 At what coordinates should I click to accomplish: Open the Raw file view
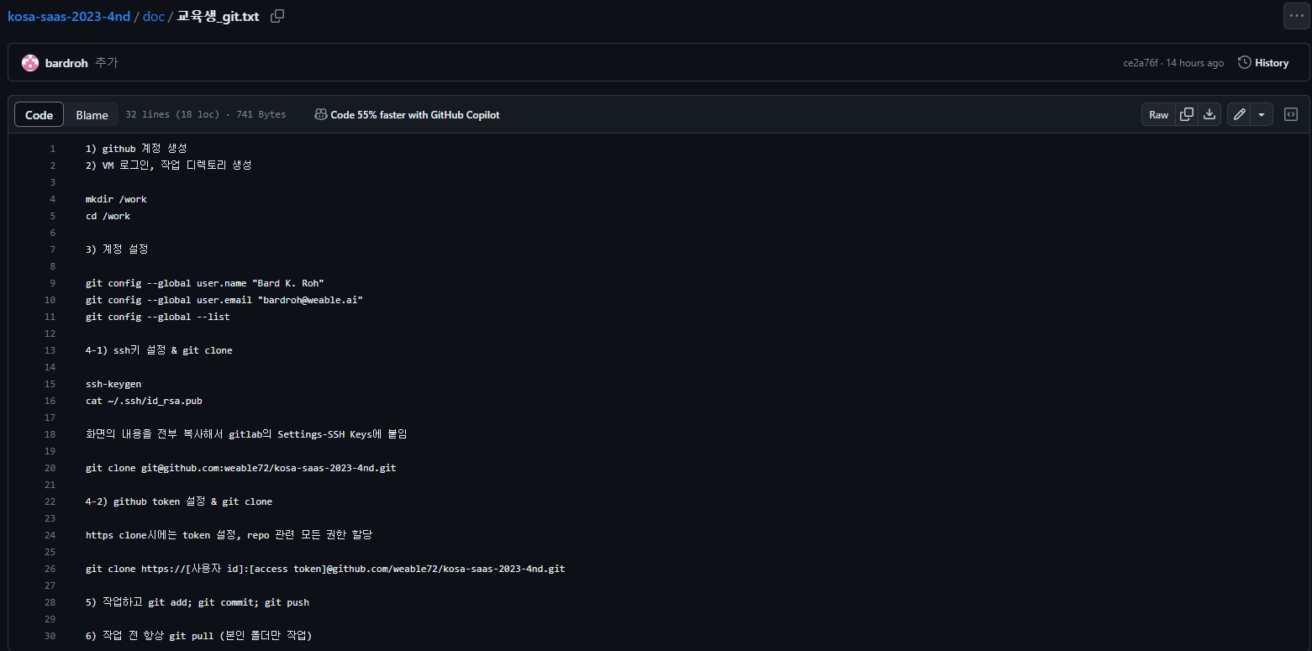(1158, 115)
